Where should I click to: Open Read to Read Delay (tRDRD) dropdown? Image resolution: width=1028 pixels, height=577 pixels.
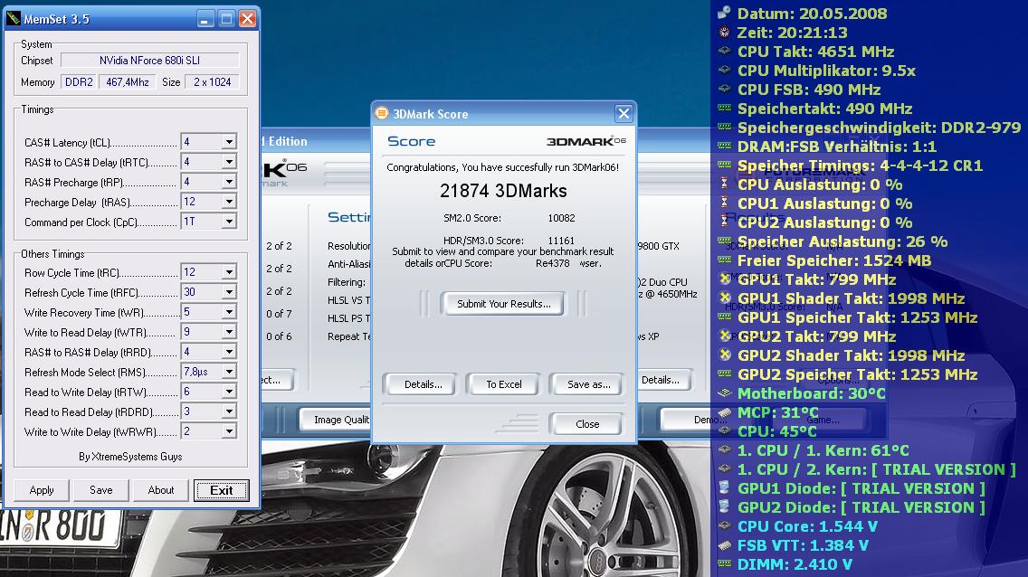(229, 411)
